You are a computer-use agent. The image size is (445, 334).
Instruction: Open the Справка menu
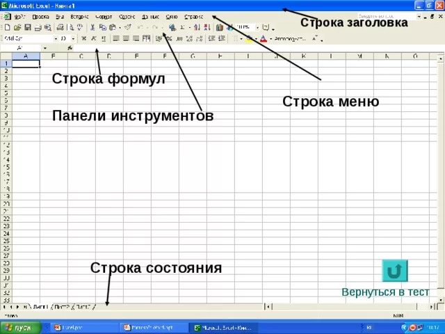tap(193, 17)
